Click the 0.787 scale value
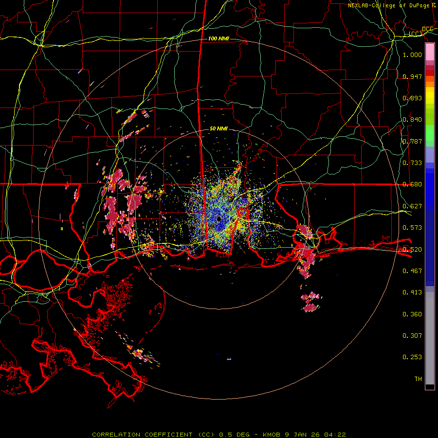Screen dimensions: 438x438 (412, 141)
